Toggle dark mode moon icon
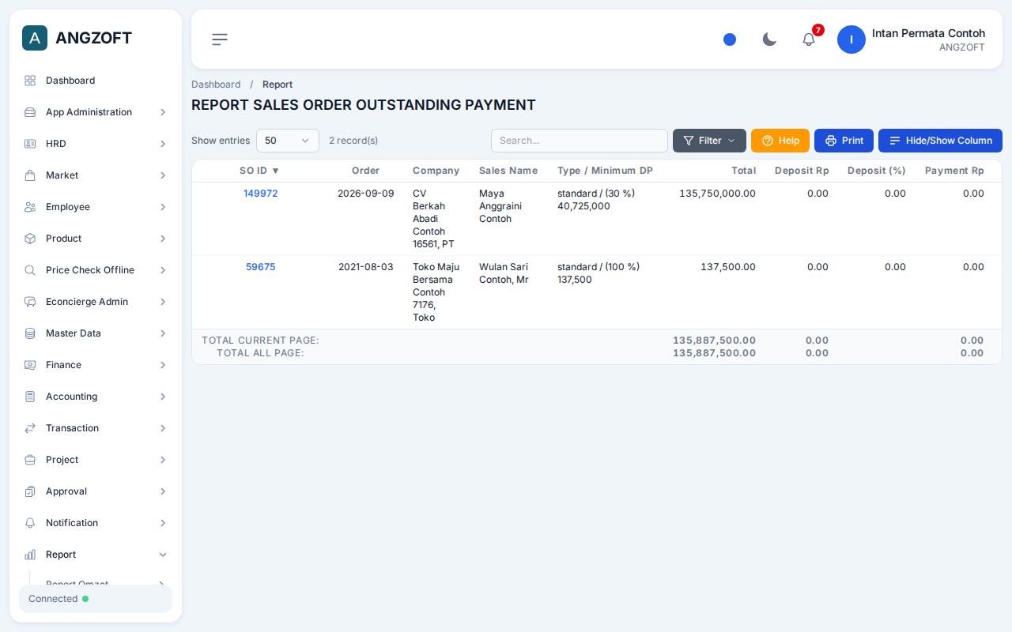1012x632 pixels. pos(769,39)
